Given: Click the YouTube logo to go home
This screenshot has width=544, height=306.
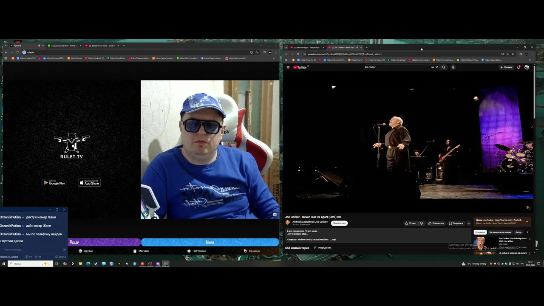Looking at the screenshot, I should click(x=300, y=67).
